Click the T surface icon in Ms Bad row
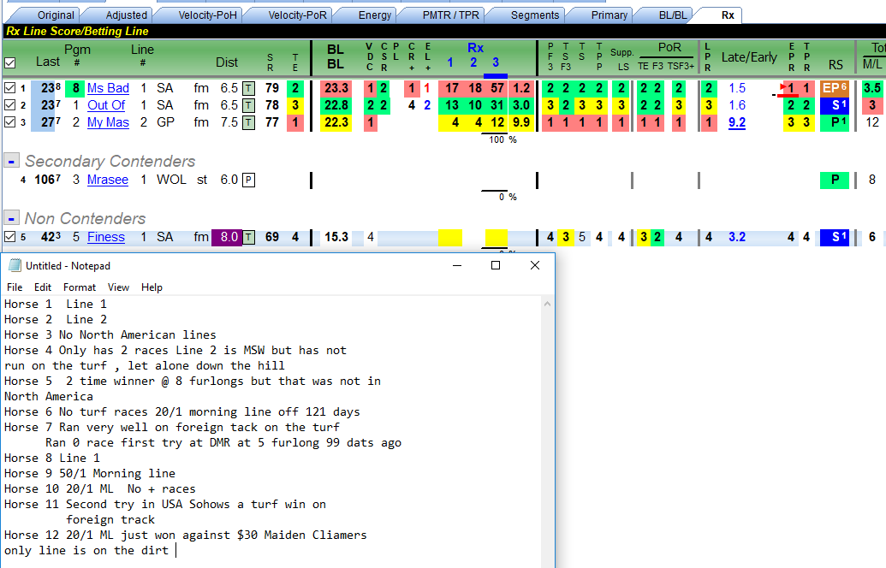This screenshot has width=886, height=568. click(x=248, y=88)
